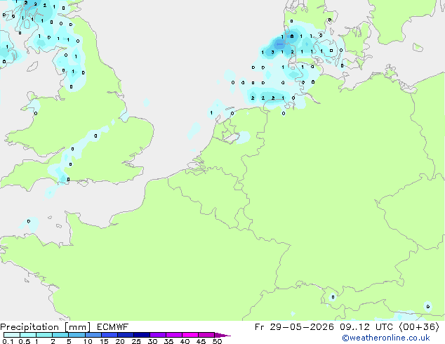Image resolution: width=445 pixels, height=344 pixels.
Task: Click the 0.1–0.5 mm legend color box
Action: (x=12, y=335)
